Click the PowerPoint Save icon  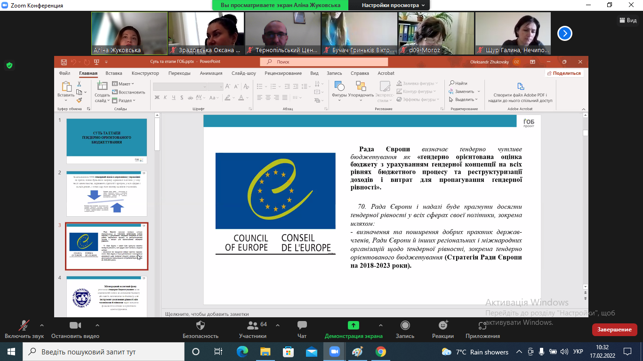64,62
